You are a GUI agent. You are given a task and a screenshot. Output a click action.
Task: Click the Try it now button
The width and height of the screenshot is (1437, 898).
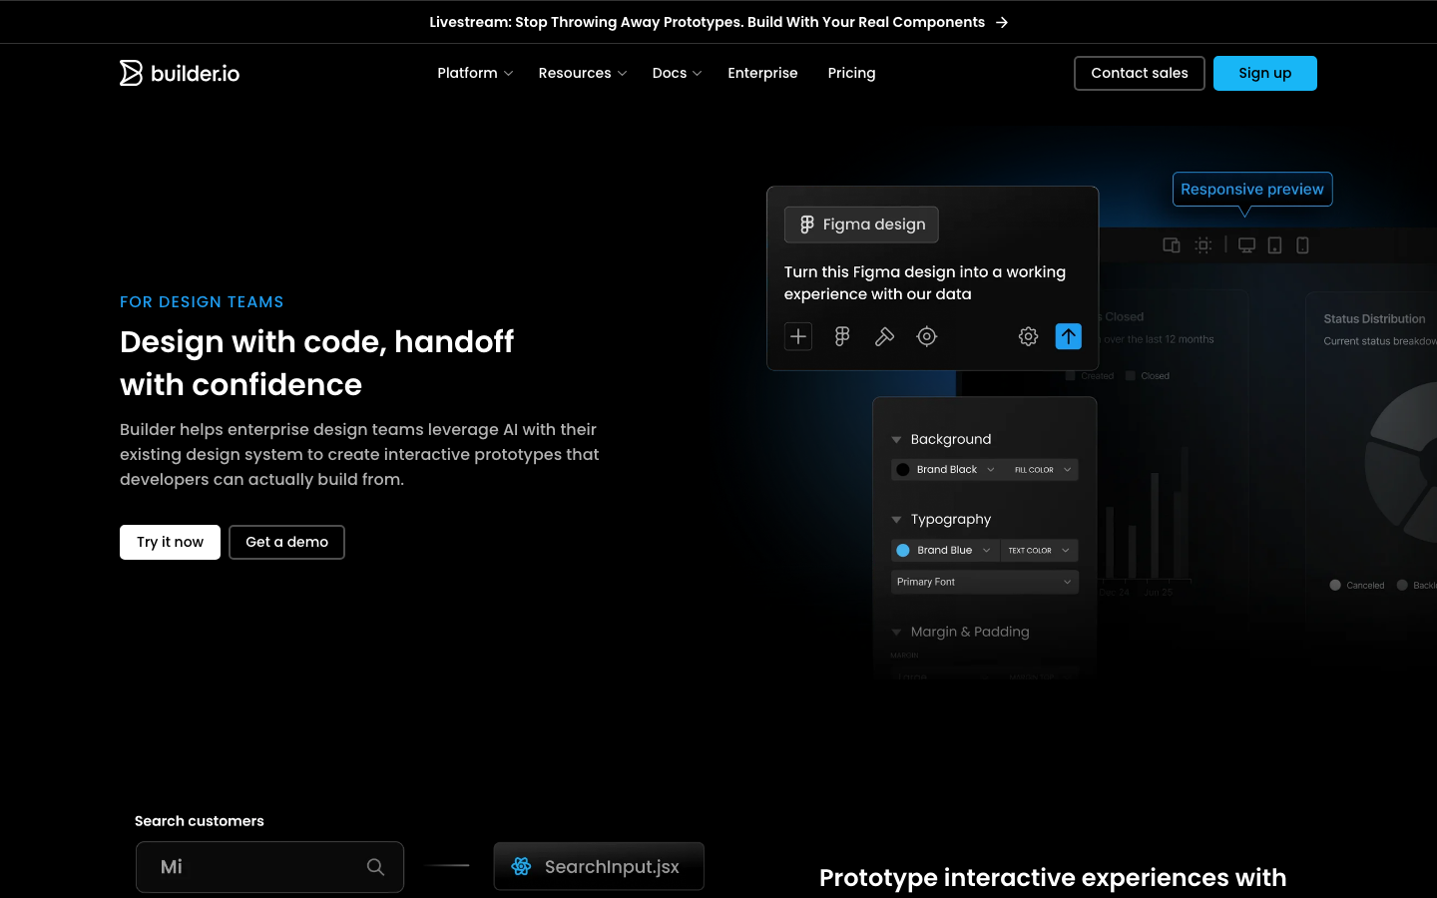(170, 542)
